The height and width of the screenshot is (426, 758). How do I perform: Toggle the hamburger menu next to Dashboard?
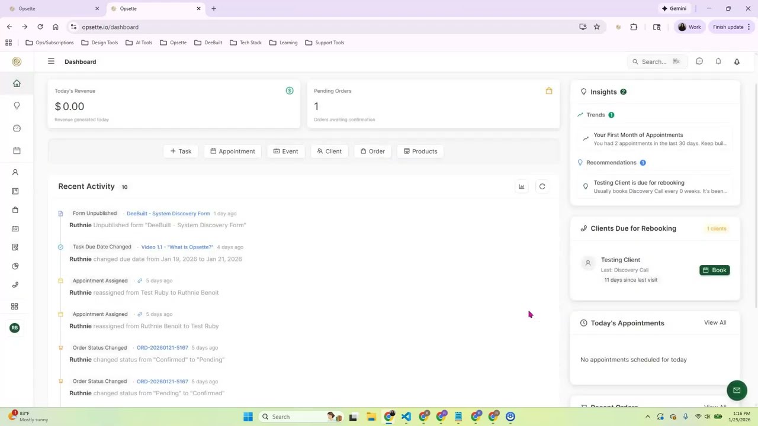[51, 62]
